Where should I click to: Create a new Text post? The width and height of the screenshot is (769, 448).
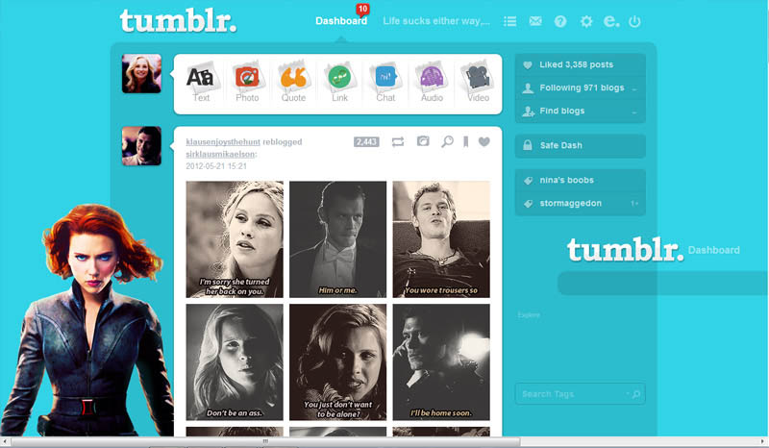pos(201,82)
